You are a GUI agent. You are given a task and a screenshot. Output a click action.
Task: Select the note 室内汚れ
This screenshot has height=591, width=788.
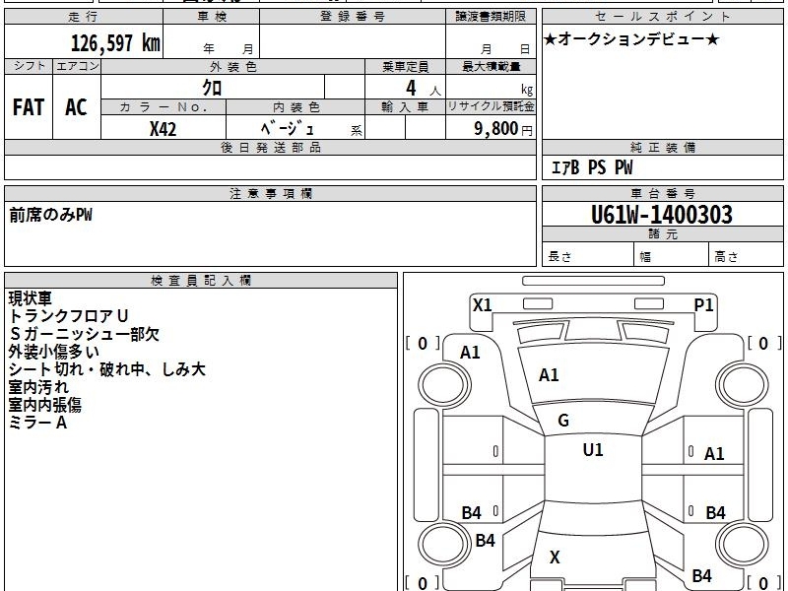(x=38, y=387)
